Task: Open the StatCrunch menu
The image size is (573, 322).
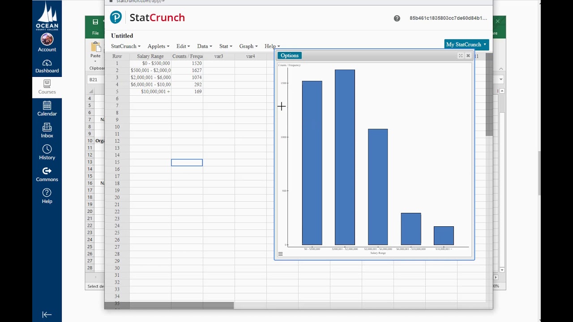Action: pyautogui.click(x=125, y=46)
